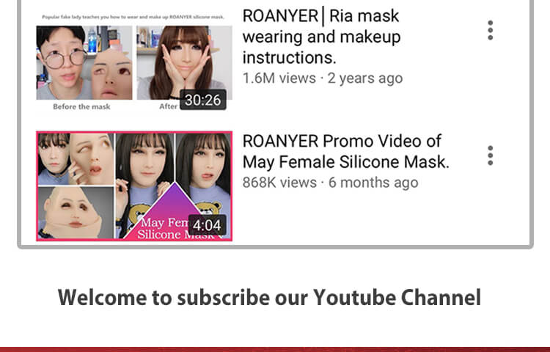The height and width of the screenshot is (352, 550).
Task: Click small caption 'Popular fake lady teaches you'
Action: tap(133, 17)
